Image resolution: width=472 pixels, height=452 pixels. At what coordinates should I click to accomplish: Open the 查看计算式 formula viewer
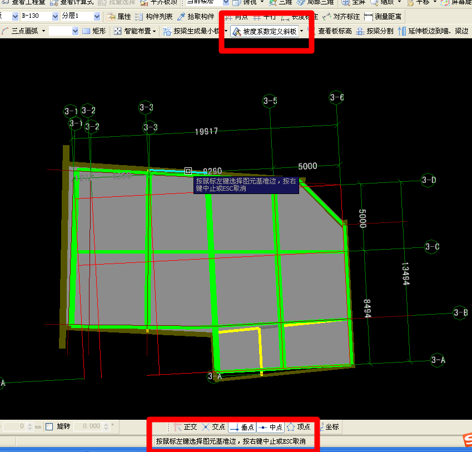click(72, 2)
